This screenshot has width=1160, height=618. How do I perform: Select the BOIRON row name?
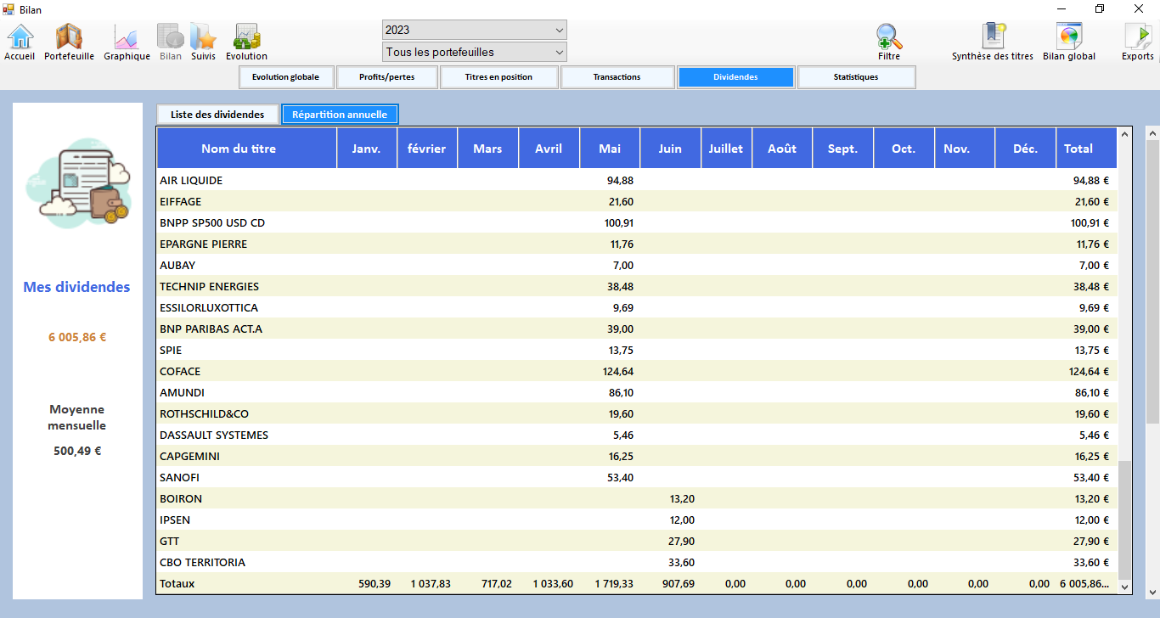point(181,498)
